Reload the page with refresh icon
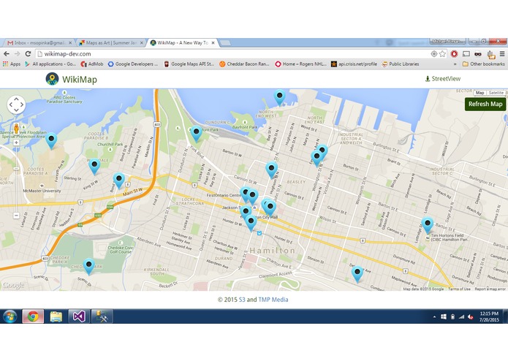508x361 pixels. pos(29,54)
